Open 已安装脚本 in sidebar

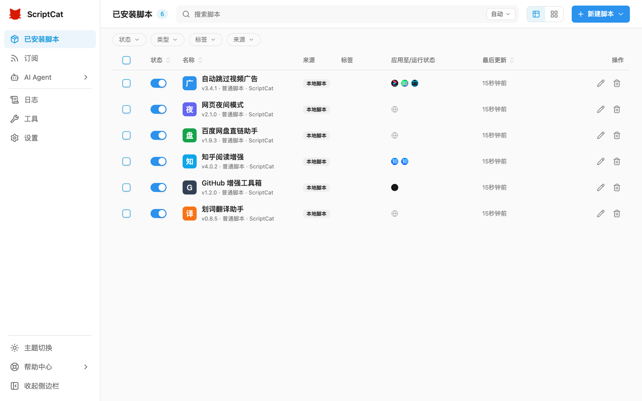tap(50, 39)
